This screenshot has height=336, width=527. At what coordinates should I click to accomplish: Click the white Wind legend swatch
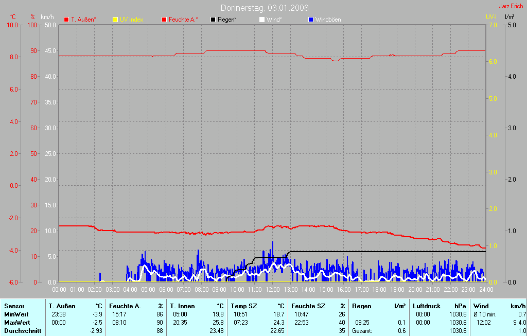point(262,20)
